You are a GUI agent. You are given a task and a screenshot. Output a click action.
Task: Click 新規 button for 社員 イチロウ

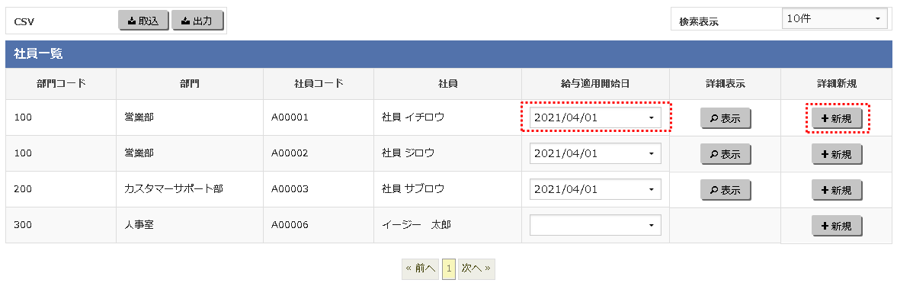(836, 118)
